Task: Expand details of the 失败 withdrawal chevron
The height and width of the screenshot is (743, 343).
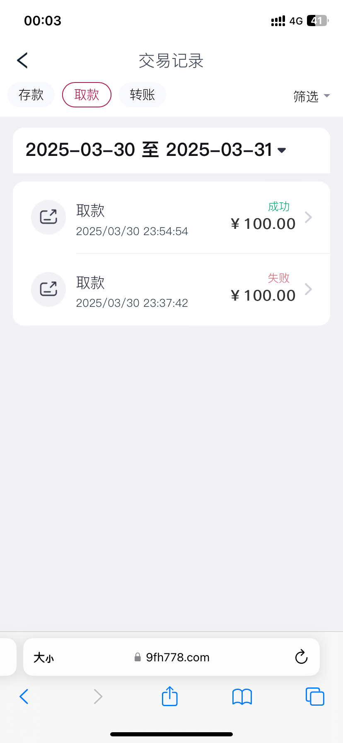Action: (308, 289)
